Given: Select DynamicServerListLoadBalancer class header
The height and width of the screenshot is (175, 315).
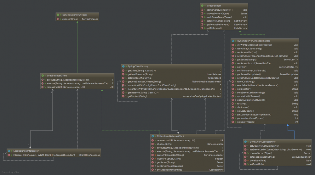Looking at the screenshot, I should click(265, 41).
